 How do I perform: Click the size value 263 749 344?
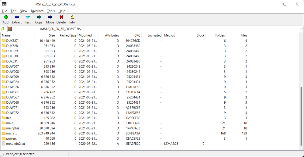(x=46, y=133)
